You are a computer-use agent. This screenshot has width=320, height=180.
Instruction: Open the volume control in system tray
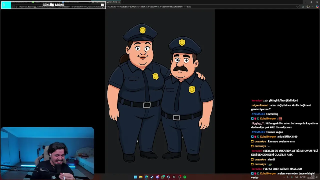coord(304,177)
